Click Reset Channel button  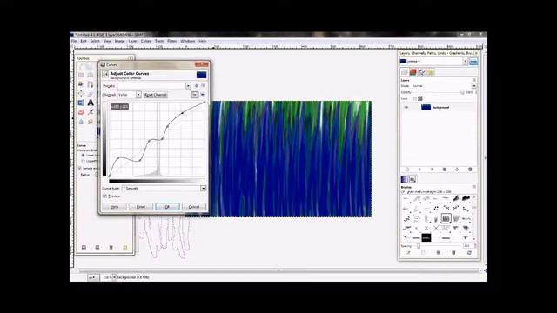pos(156,95)
